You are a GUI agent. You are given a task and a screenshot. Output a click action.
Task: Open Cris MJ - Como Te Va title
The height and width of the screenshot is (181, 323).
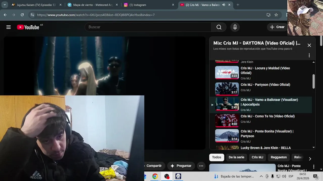click(x=268, y=116)
